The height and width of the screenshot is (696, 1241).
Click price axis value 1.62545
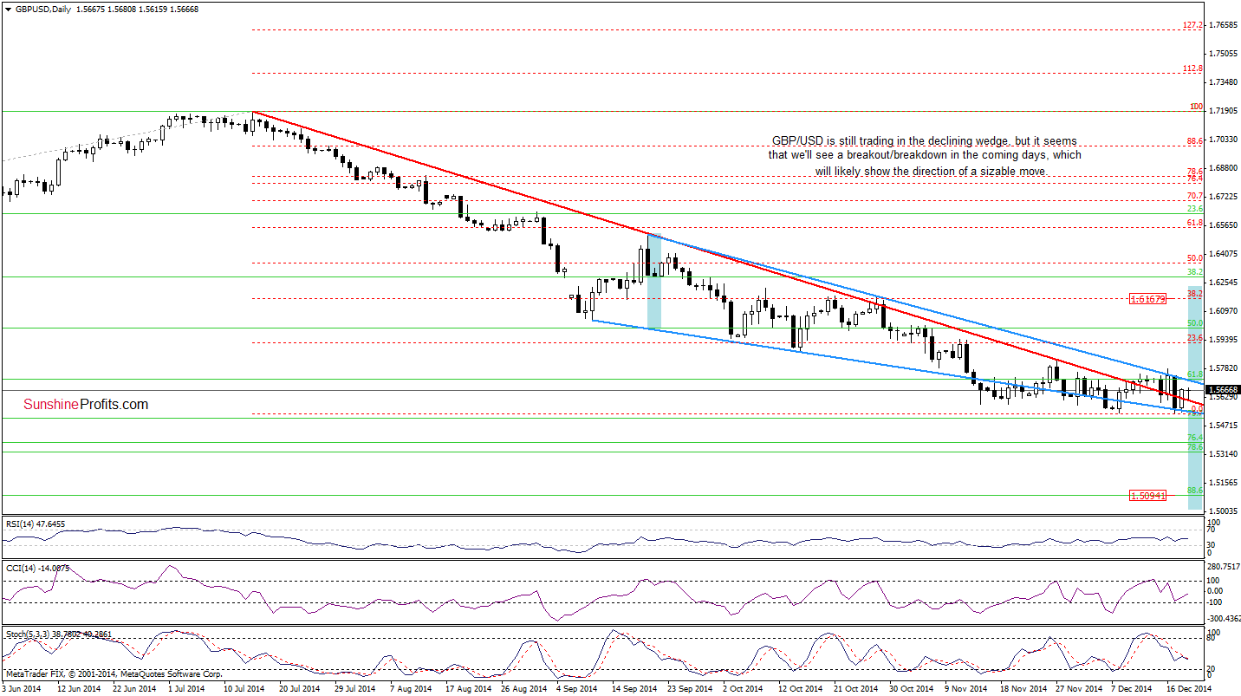click(x=1223, y=283)
